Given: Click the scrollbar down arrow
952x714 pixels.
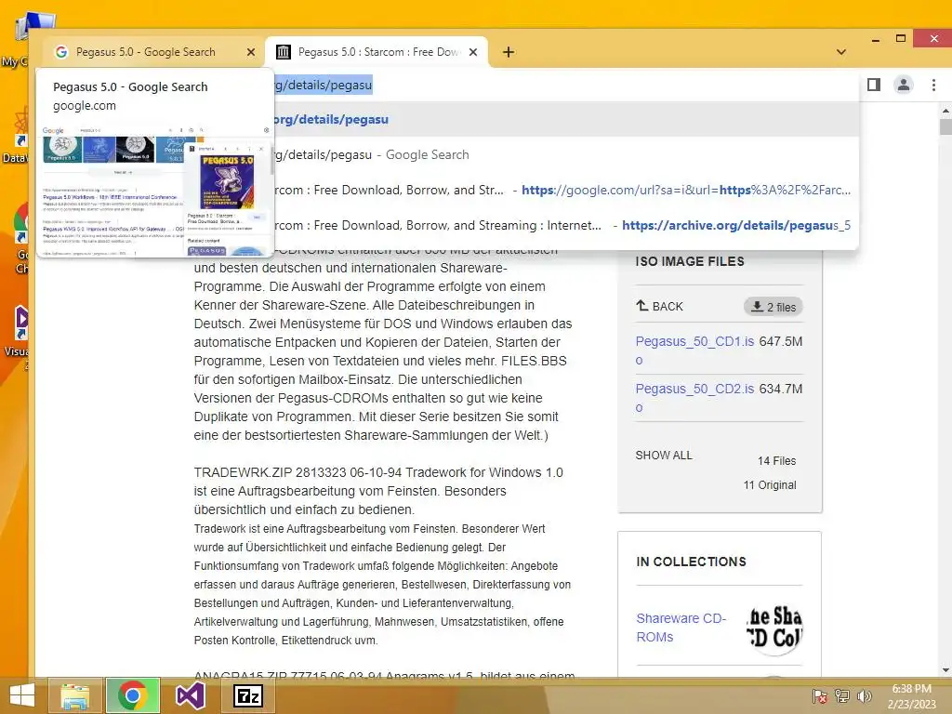Looking at the screenshot, I should point(945,670).
